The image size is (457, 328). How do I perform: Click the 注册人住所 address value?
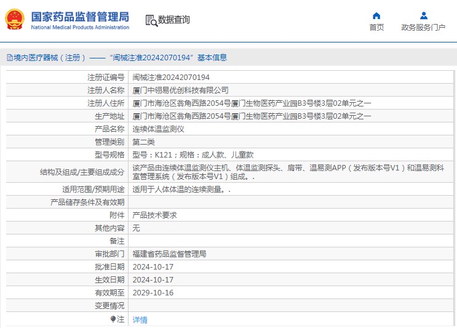(x=252, y=103)
